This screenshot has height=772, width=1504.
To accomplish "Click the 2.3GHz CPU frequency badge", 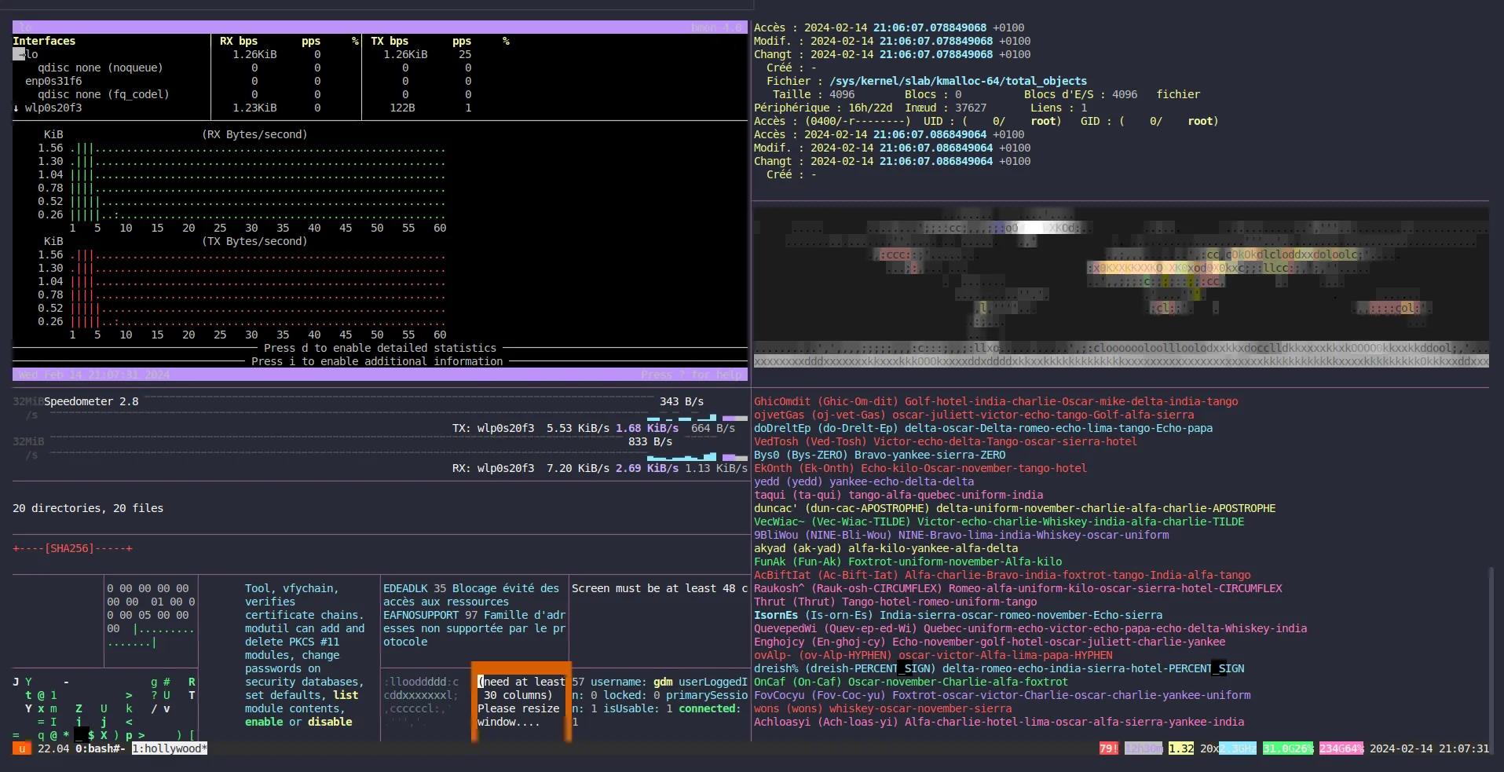I will (1238, 749).
